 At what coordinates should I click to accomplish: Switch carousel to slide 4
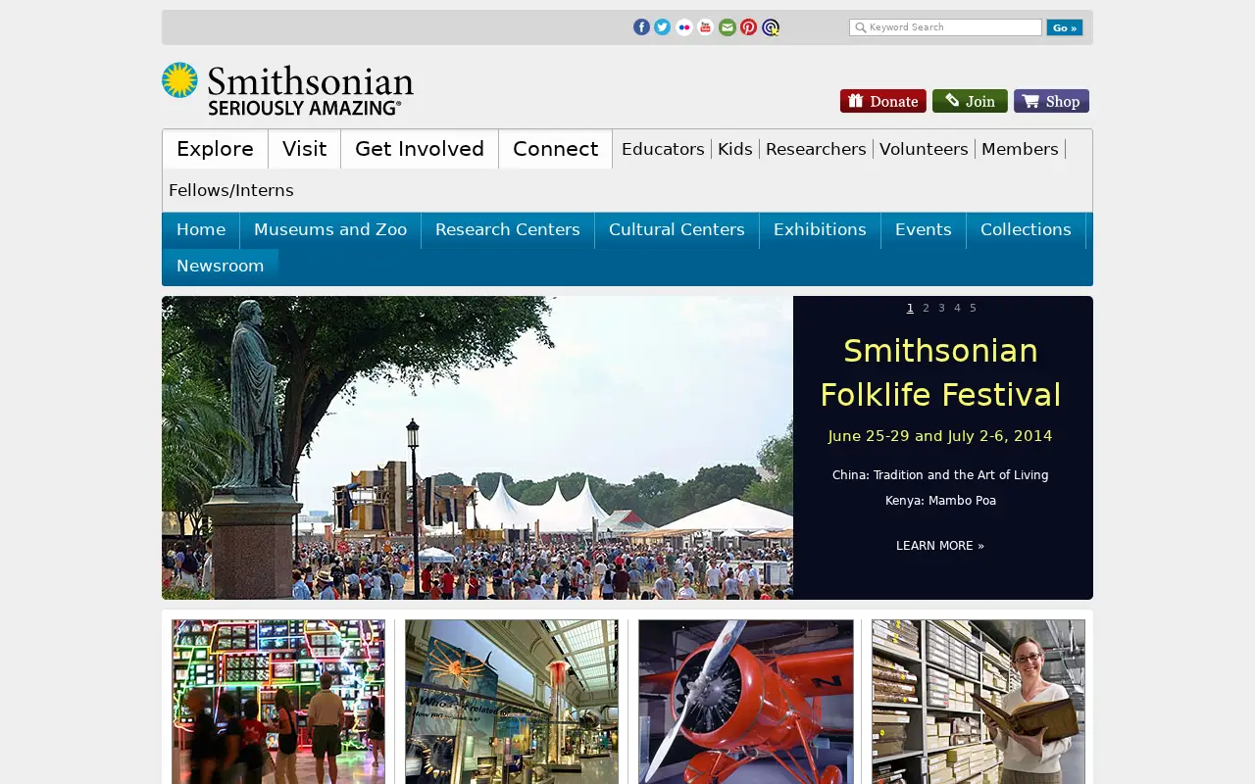957,308
